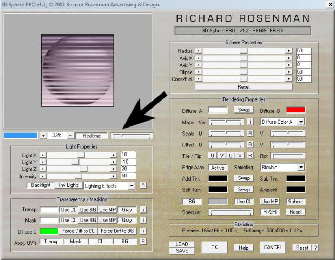Image resolution: width=335 pixels, height=260 pixels.
Task: Click Light Y slider right arrow
Action: click(x=114, y=162)
